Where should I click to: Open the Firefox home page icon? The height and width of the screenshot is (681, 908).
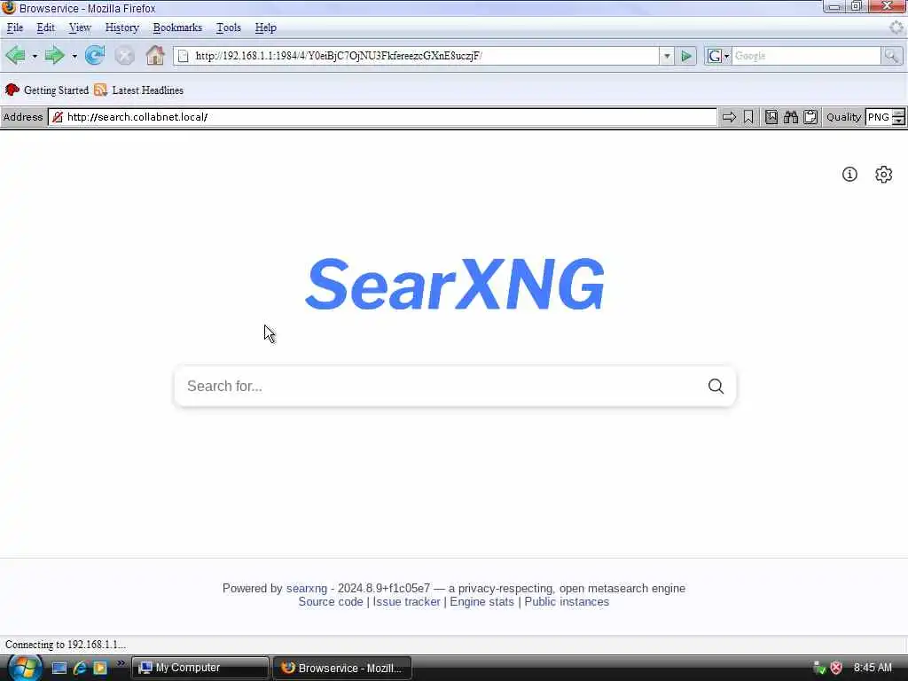(x=155, y=56)
